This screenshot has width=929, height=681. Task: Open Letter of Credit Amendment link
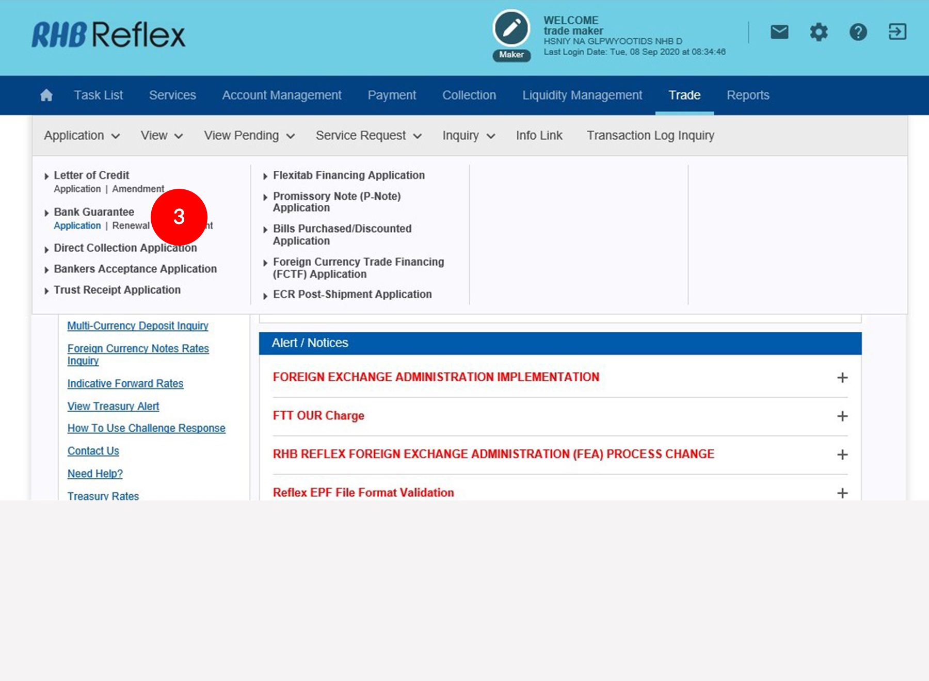(138, 189)
